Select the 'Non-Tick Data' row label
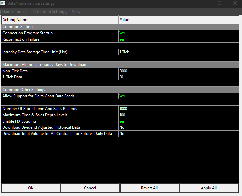 pos(15,71)
